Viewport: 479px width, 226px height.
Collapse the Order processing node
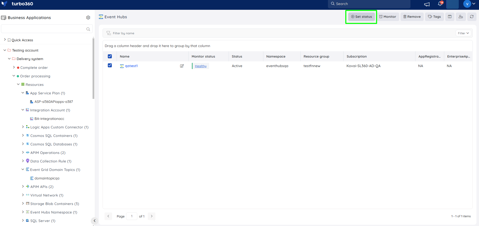tap(14, 76)
